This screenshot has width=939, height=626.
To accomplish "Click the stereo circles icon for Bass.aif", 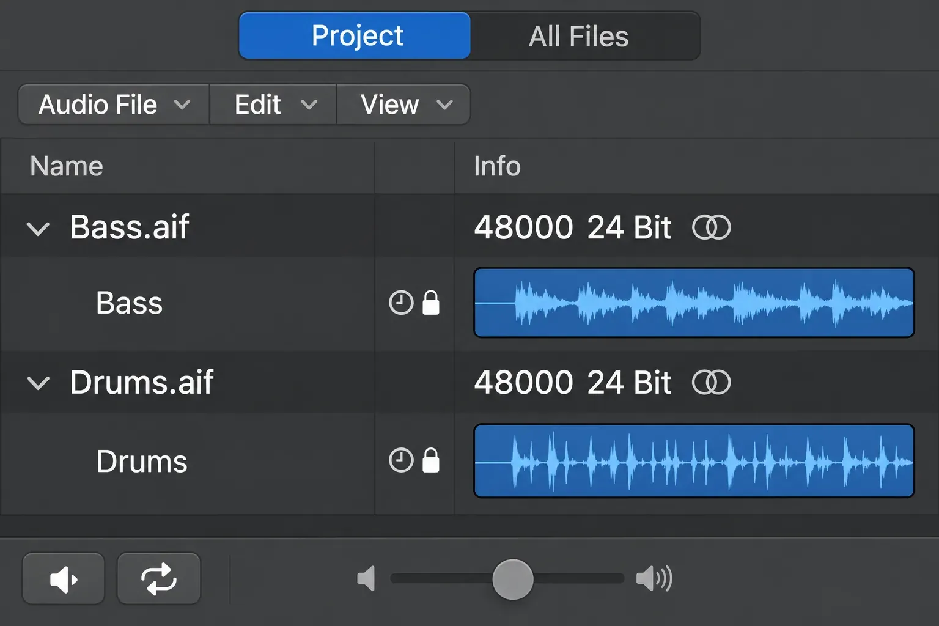I will coord(711,227).
